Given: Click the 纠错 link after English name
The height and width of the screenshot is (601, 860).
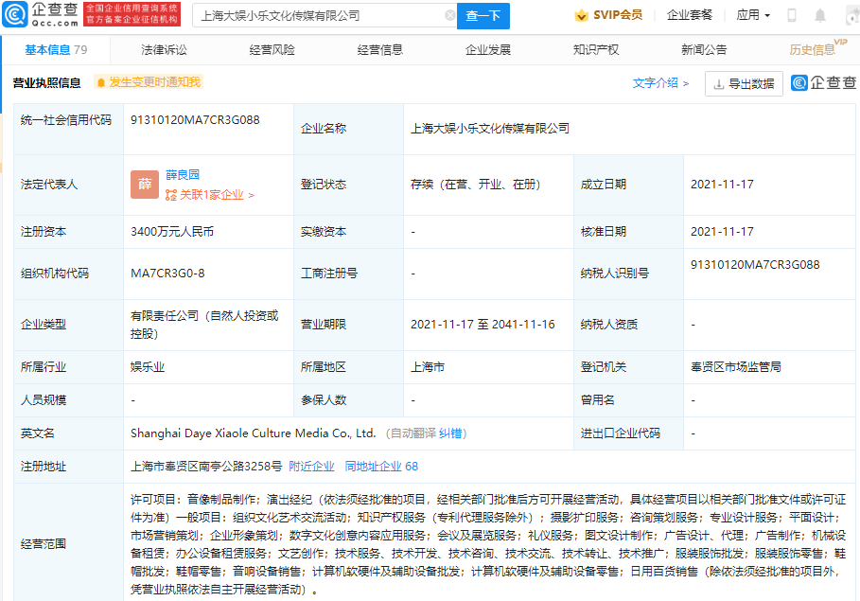Looking at the screenshot, I should 450,433.
